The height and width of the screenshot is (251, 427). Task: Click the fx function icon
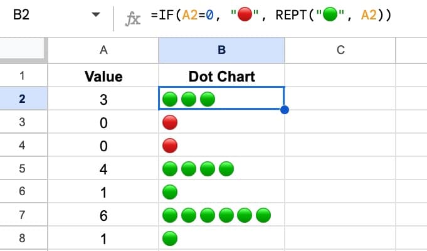coord(133,19)
